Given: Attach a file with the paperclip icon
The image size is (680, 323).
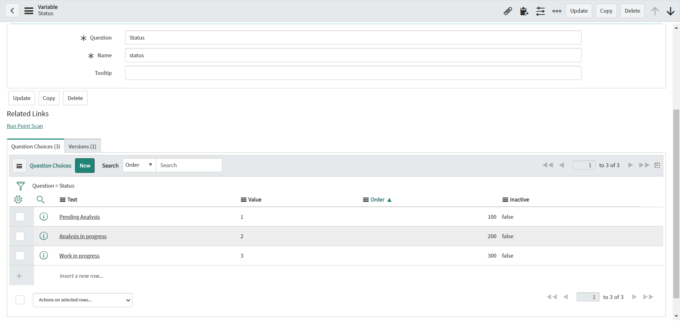Looking at the screenshot, I should point(508,11).
